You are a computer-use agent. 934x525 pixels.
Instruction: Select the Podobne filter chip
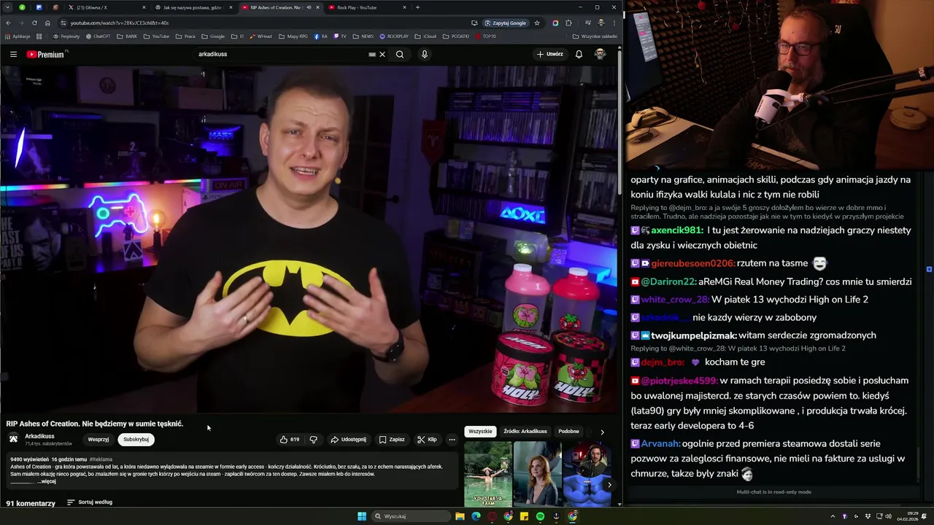[x=568, y=432]
